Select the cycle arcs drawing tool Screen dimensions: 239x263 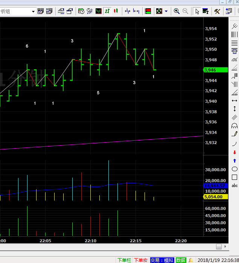tap(234, 126)
